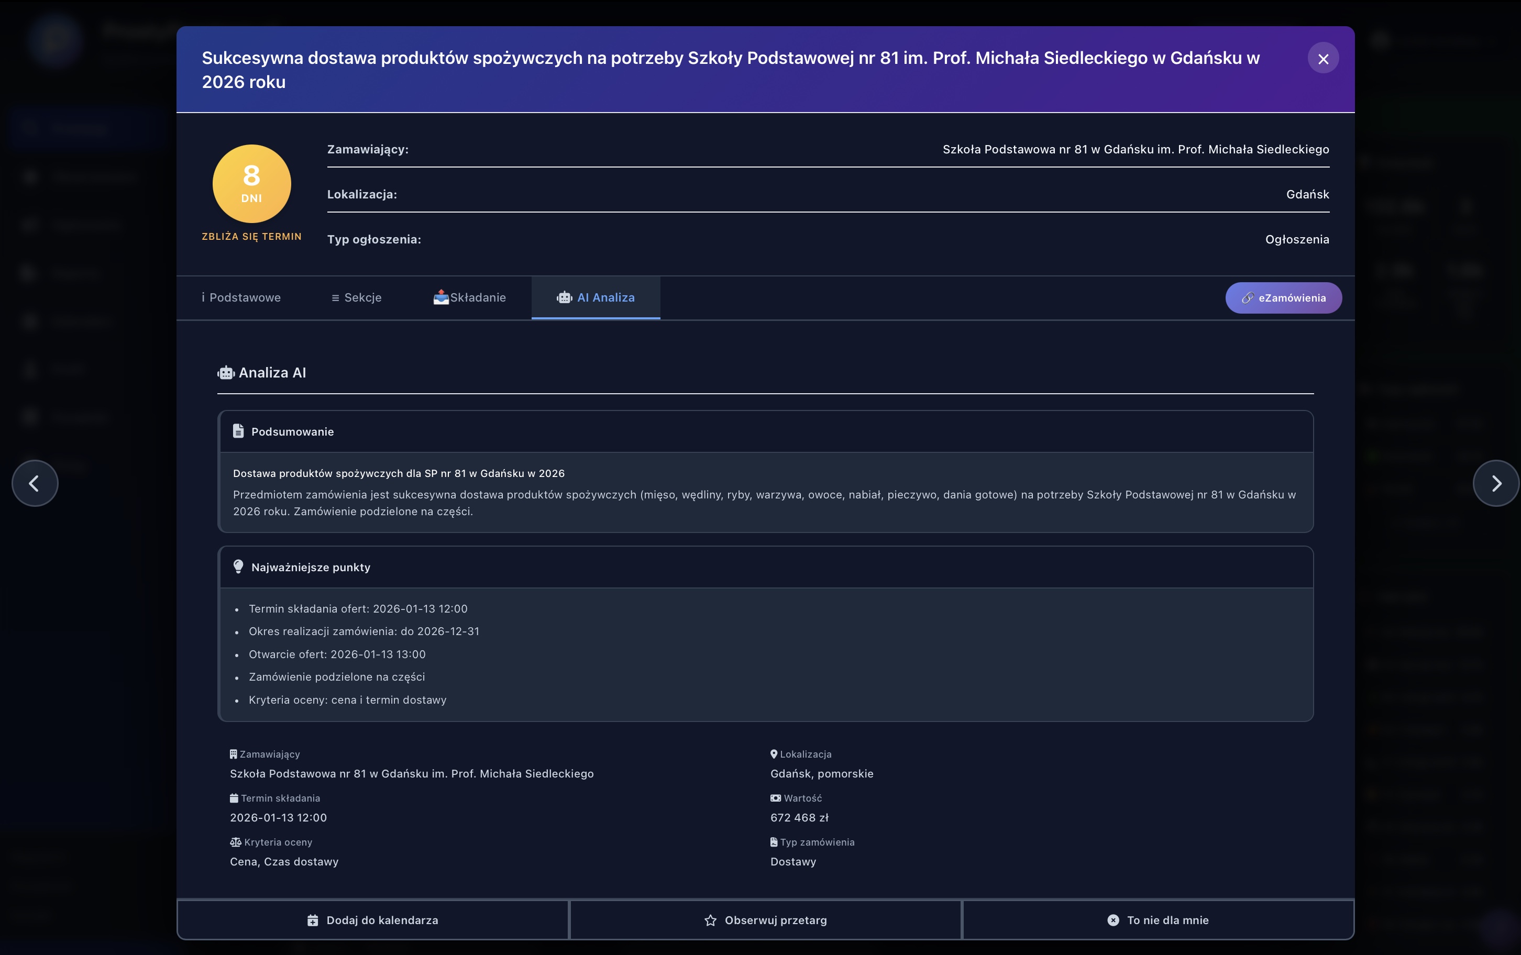Viewport: 1521px width, 955px height.
Task: Click Dodaj do kalendarza button
Action: (373, 919)
